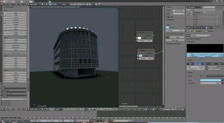Screen dimensions: 224x123
Task: Click the New Layer button
Action: [x=175, y=40]
